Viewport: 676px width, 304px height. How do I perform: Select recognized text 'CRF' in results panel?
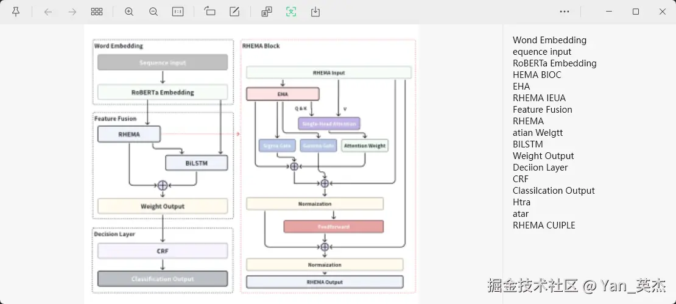pos(520,179)
